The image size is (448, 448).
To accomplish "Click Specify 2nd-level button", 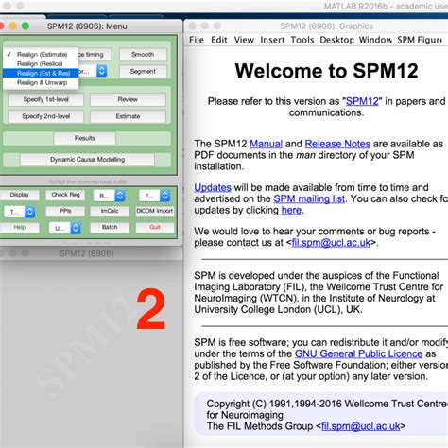I will click(x=45, y=116).
